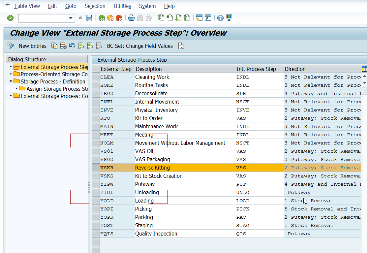367x253 pixels.
Task: Click the Copy As icon
Action: click(x=54, y=46)
